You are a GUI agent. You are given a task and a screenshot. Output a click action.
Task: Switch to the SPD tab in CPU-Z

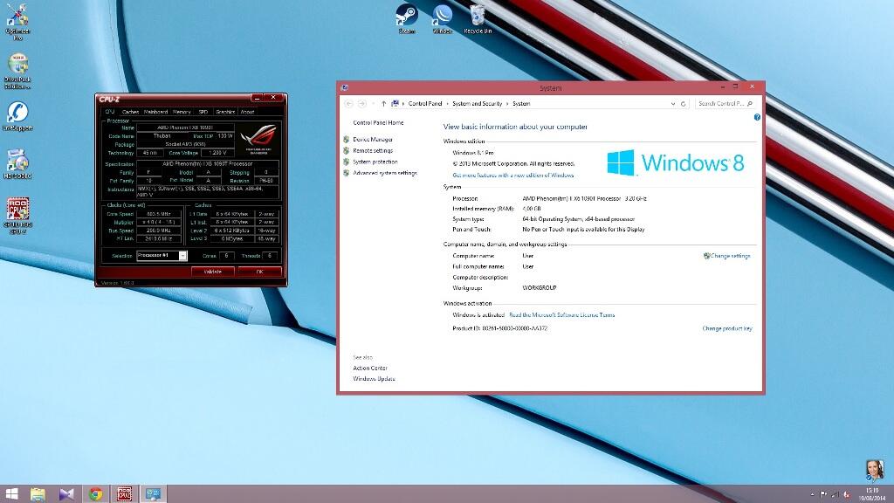click(203, 112)
